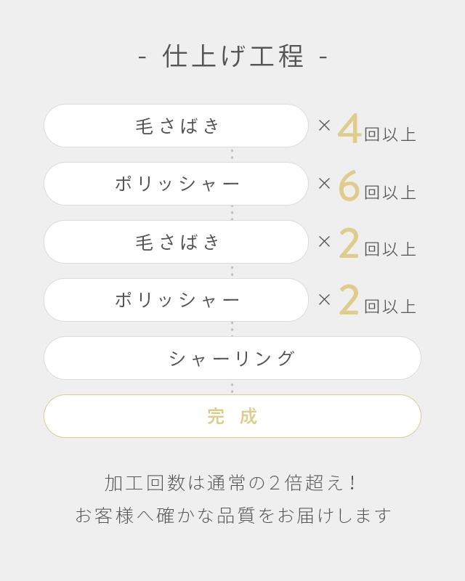The image size is (465, 581).
Task: Click the × symbol beside last ポリッシャー
Action: 324,299
